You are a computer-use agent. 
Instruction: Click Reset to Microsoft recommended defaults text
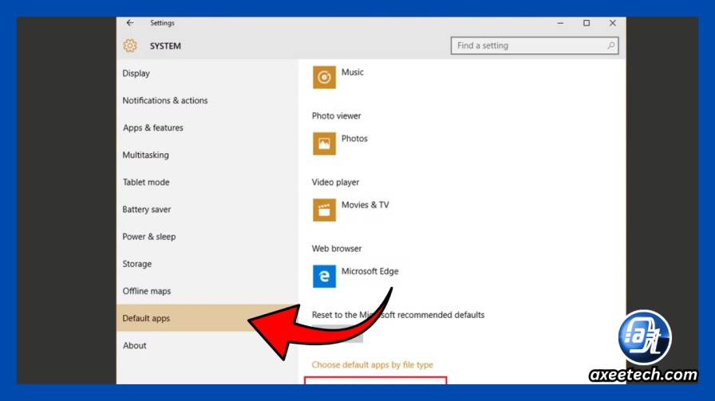point(398,315)
